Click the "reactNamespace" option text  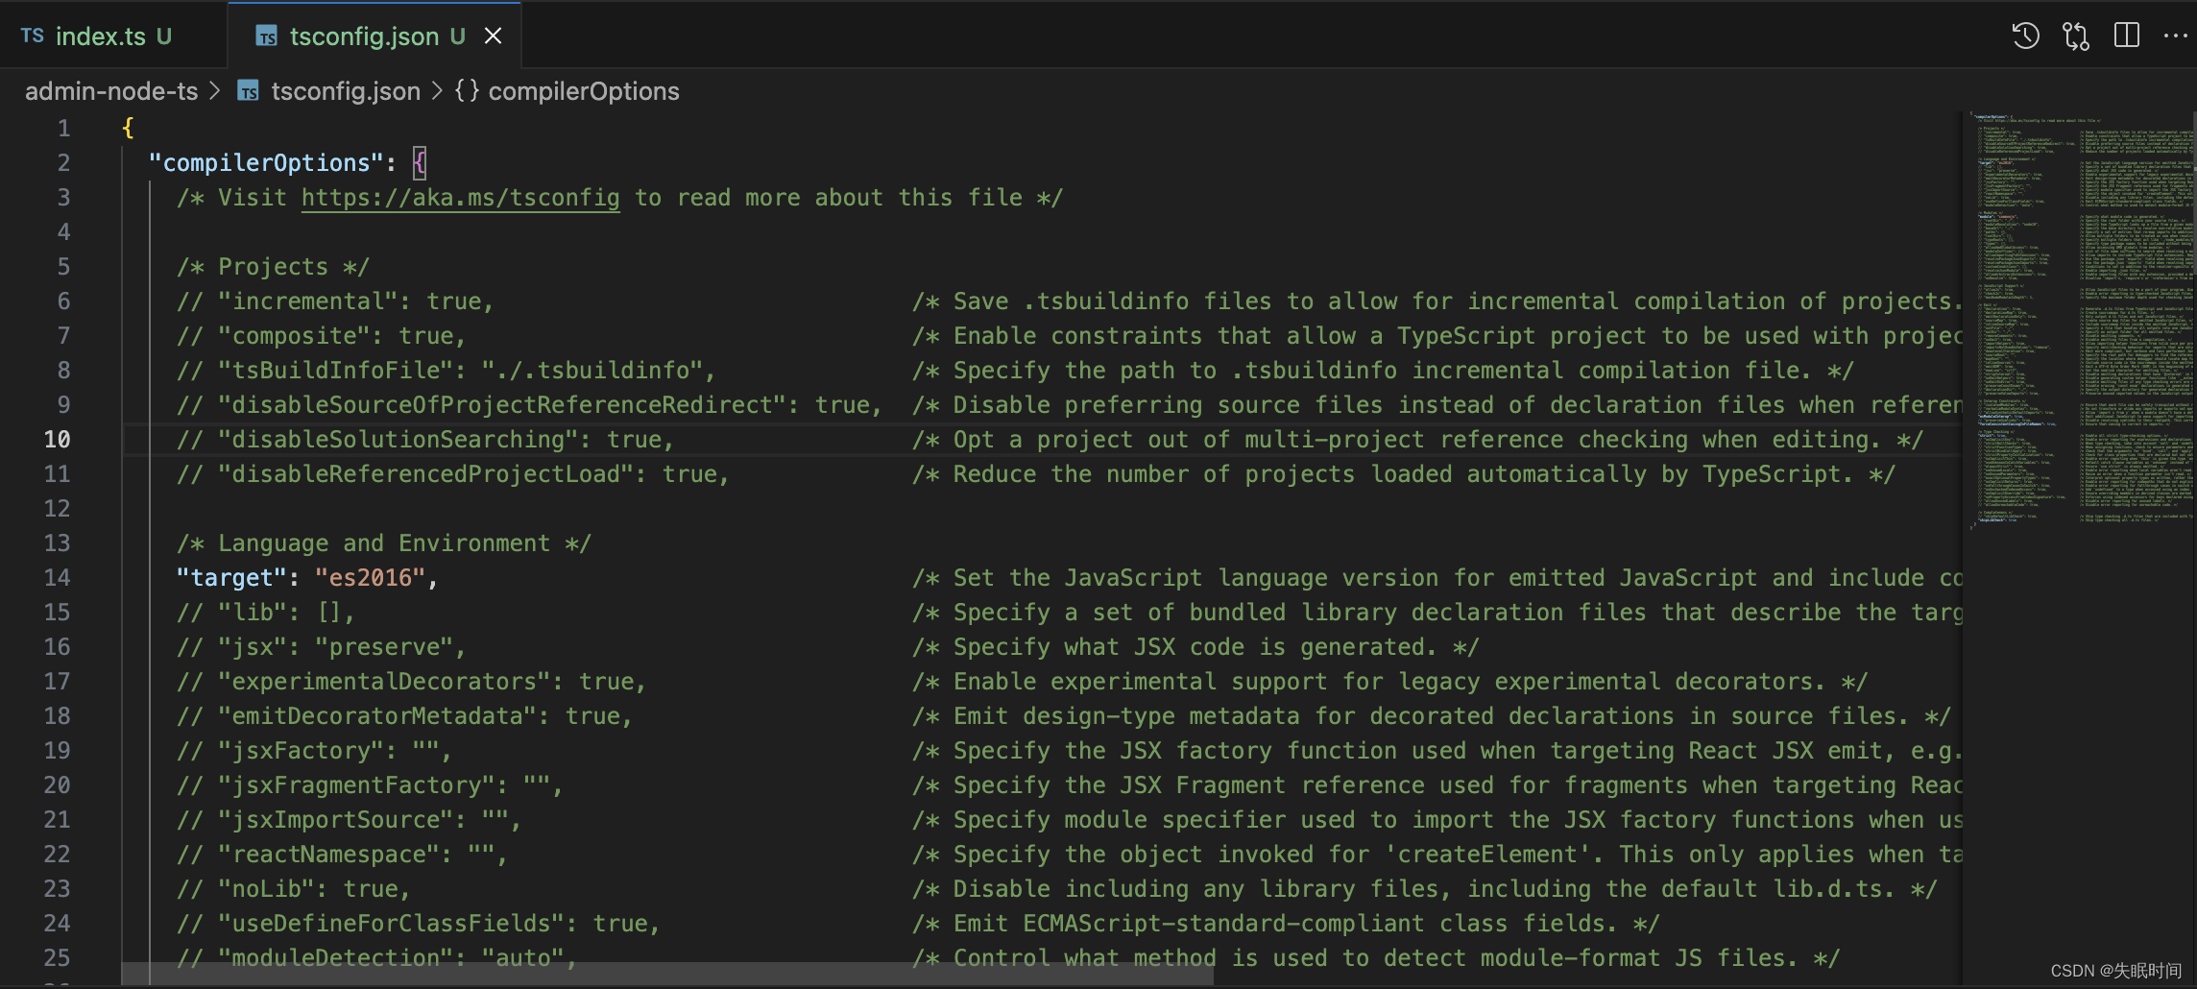pyautogui.click(x=328, y=855)
